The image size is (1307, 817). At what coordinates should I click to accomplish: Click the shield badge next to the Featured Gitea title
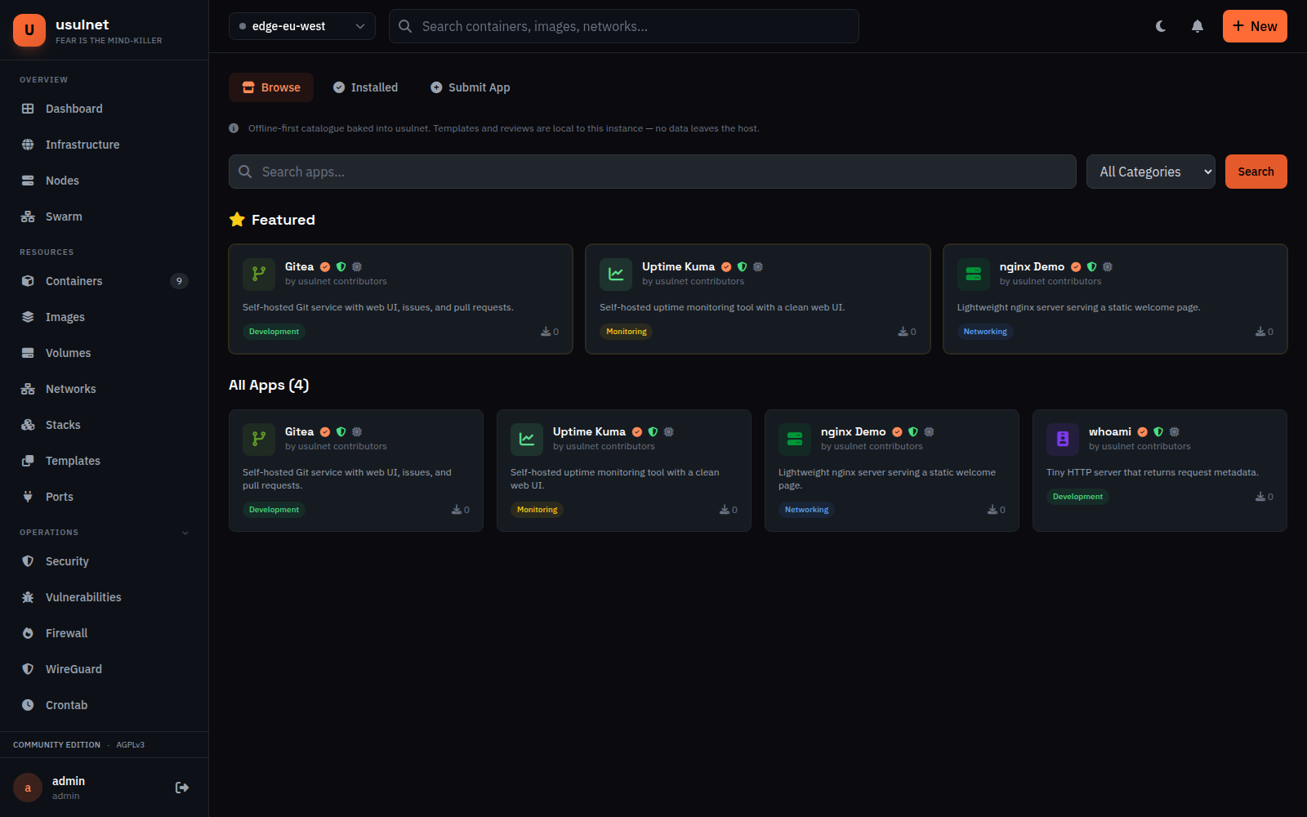coord(341,267)
